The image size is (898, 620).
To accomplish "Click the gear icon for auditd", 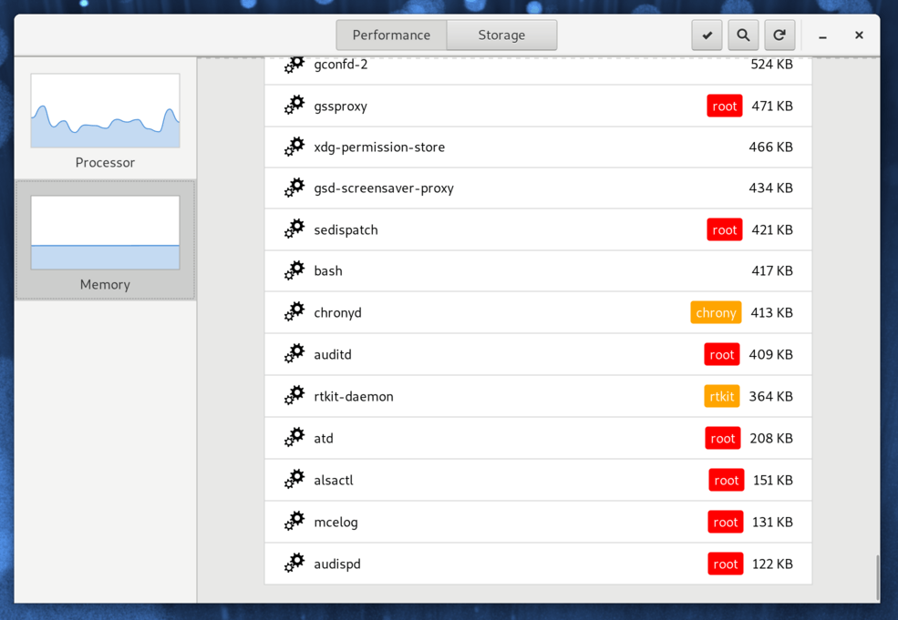I will (x=294, y=354).
